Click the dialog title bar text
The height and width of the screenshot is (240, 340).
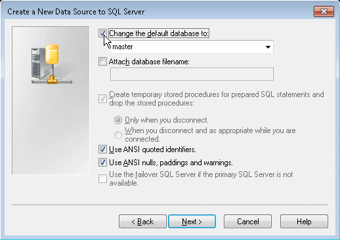pos(76,12)
